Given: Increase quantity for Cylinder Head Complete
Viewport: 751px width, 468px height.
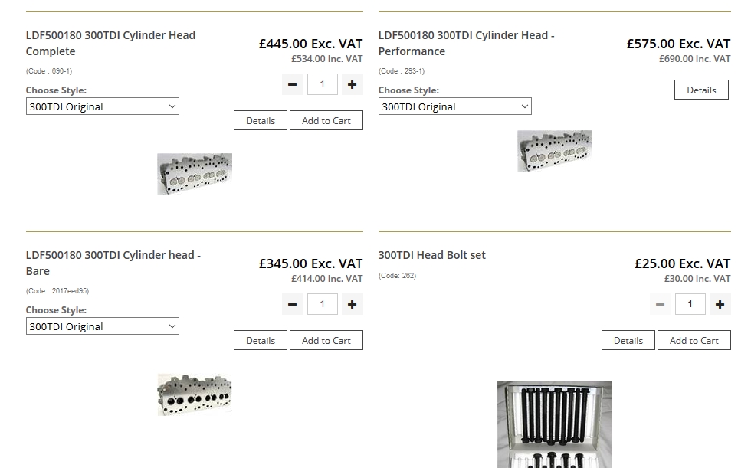Looking at the screenshot, I should click(x=352, y=84).
